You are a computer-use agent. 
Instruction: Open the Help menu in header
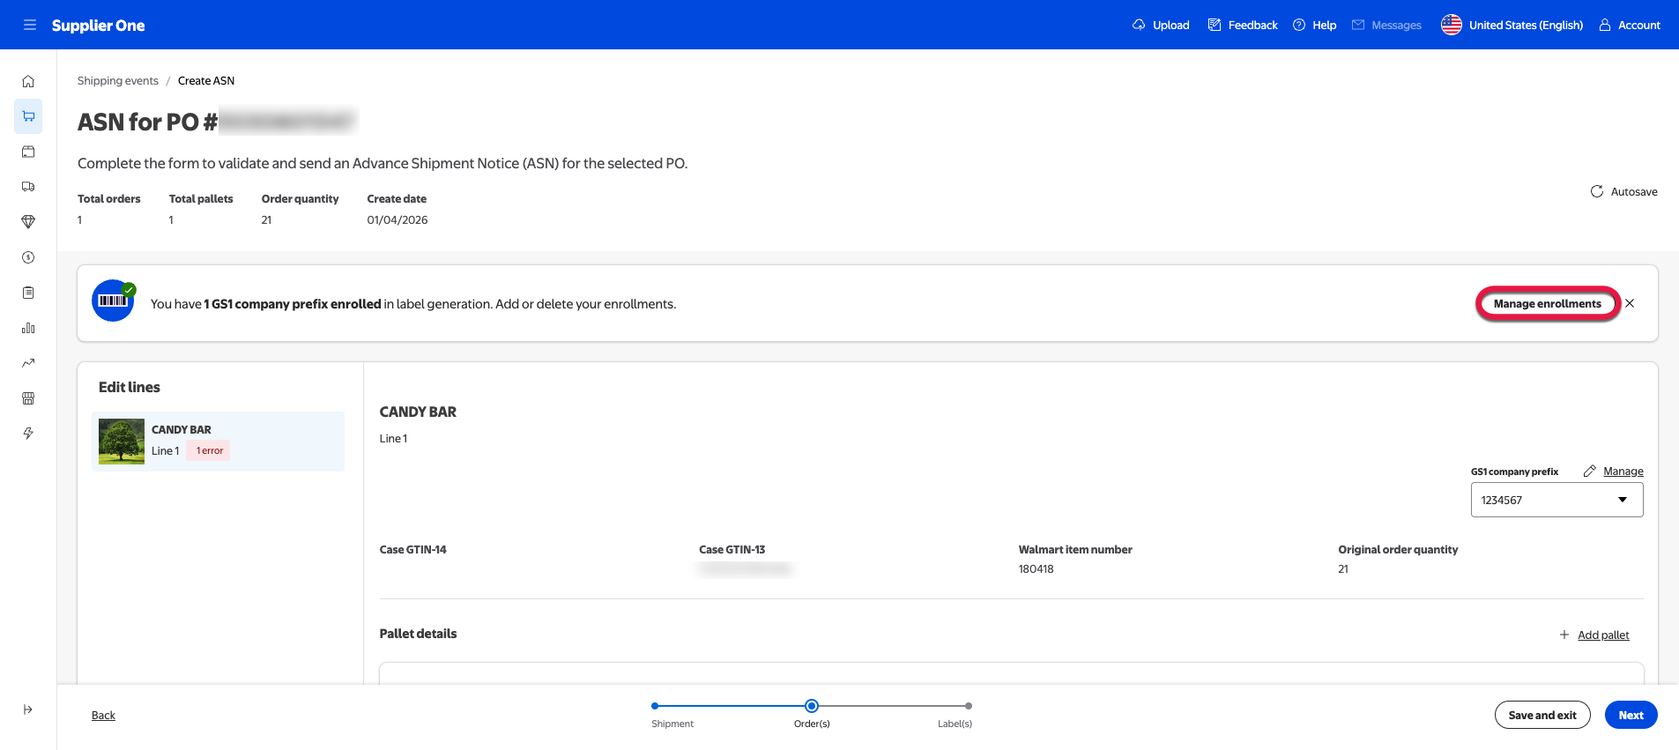(1315, 25)
